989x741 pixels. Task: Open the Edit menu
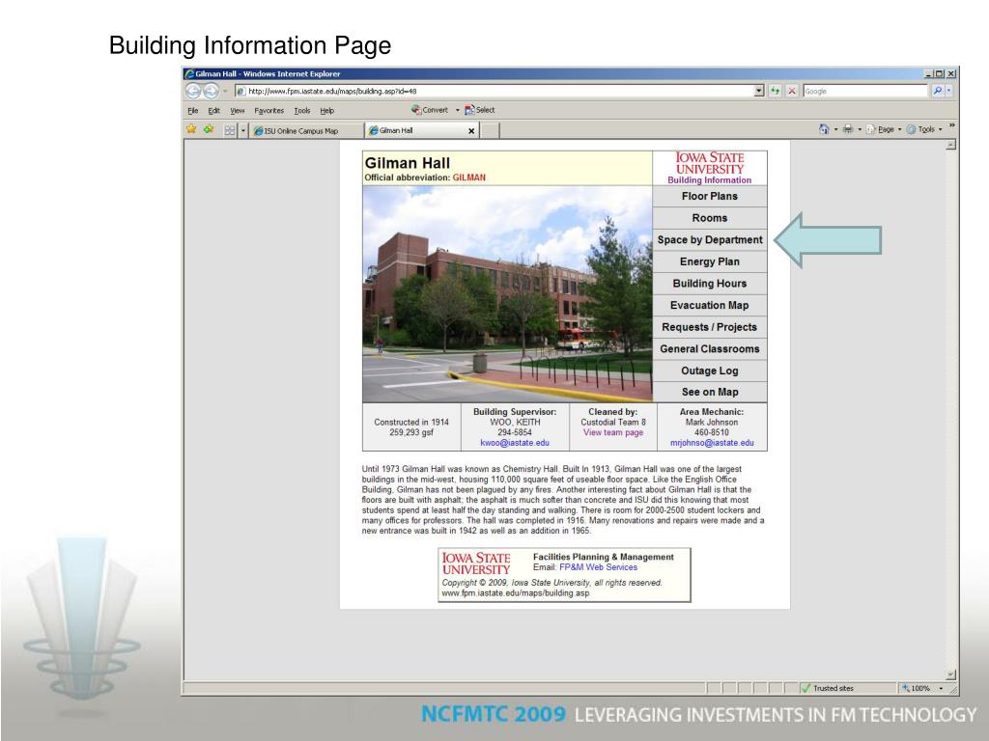213,110
